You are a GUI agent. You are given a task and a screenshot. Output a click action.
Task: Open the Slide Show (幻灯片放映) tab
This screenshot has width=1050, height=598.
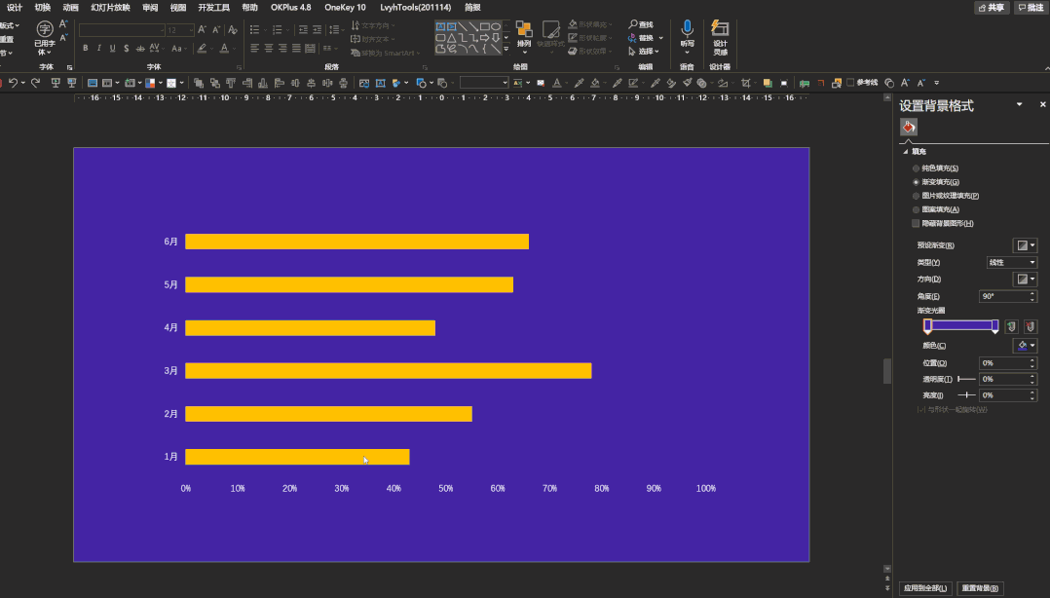pos(110,7)
